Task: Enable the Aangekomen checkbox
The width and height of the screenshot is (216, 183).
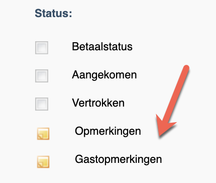Action: [42, 76]
